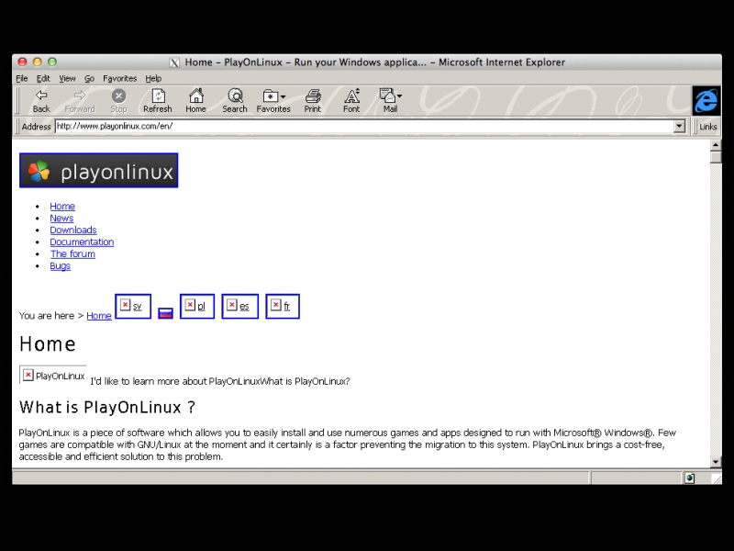Click inside the Address URL field
Viewport: 734px width, 551px height.
[364, 126]
